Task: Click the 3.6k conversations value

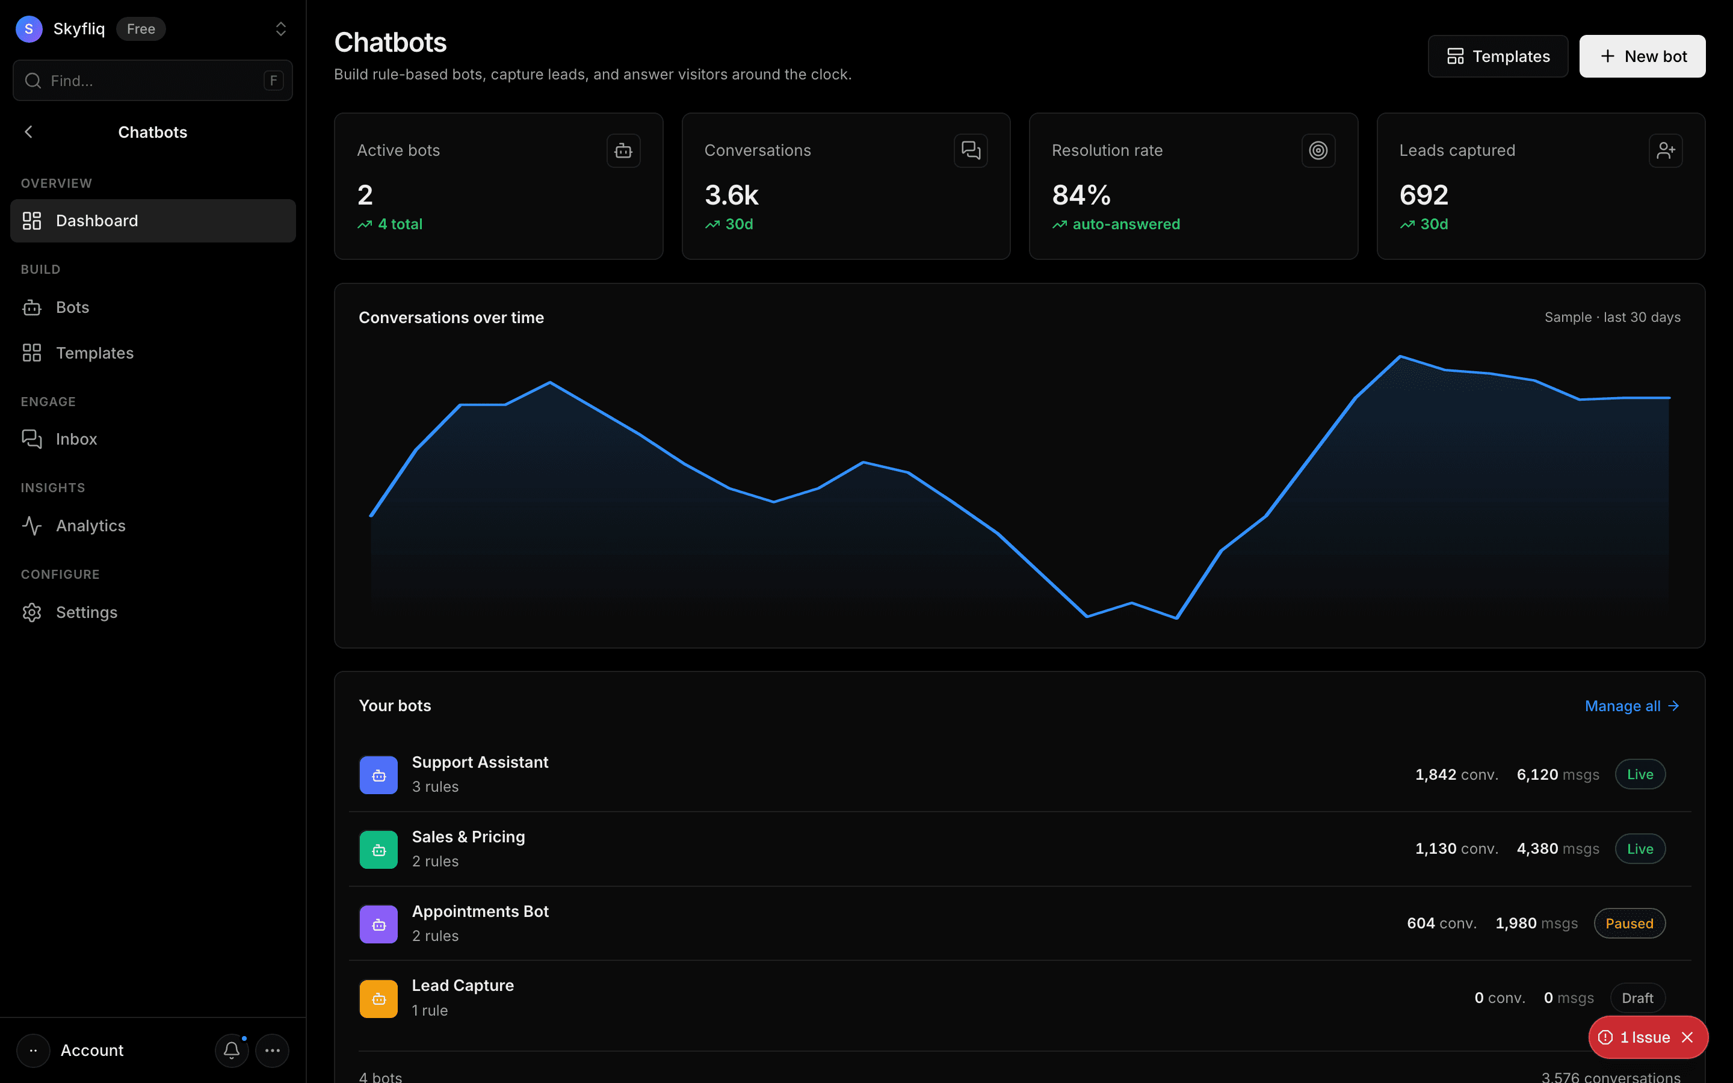Action: 731,195
